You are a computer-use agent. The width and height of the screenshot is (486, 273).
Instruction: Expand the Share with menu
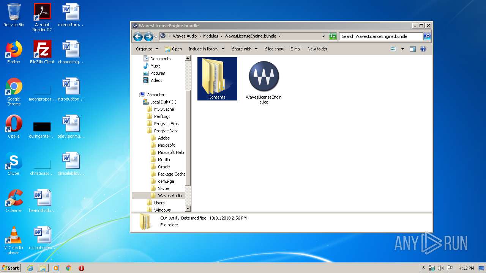pyautogui.click(x=245, y=49)
